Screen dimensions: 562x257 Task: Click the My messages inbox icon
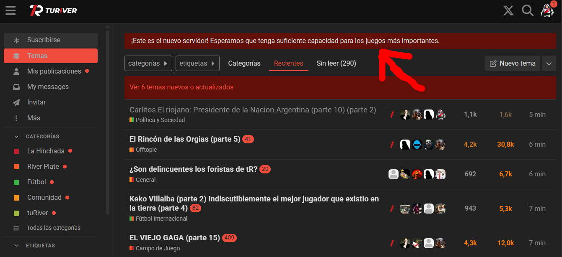pyautogui.click(x=16, y=87)
